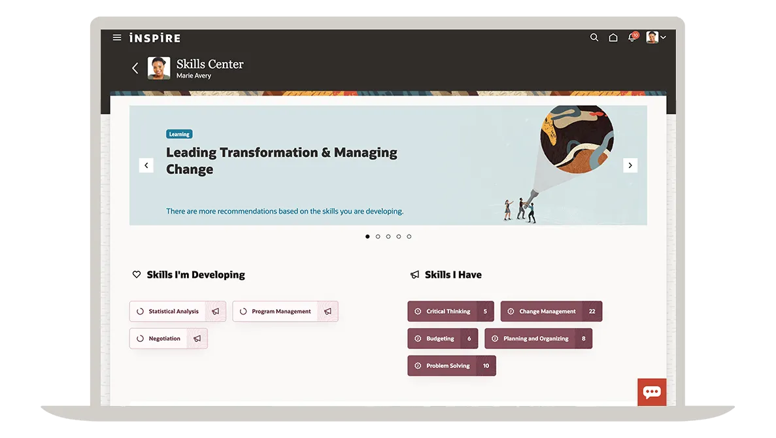Image resolution: width=776 pixels, height=438 pixels.
Task: Click progress circle icon on Statistical Analysis
Action: click(140, 311)
